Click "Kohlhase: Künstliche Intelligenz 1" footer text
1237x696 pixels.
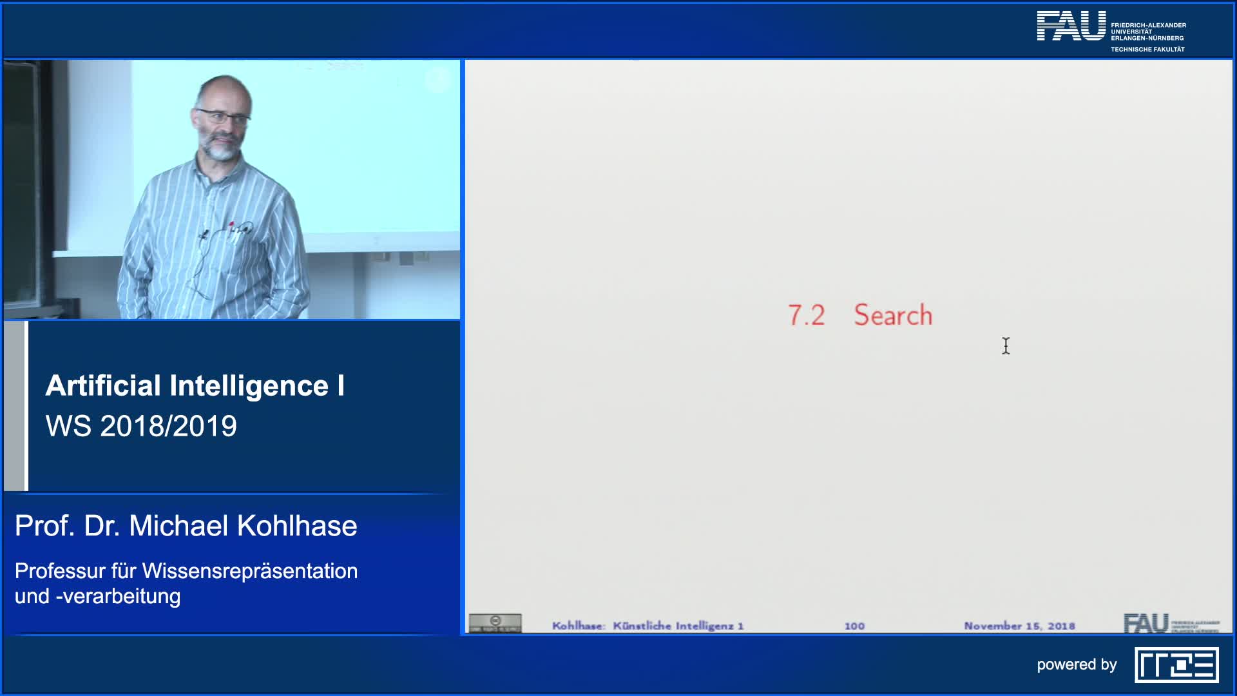647,626
